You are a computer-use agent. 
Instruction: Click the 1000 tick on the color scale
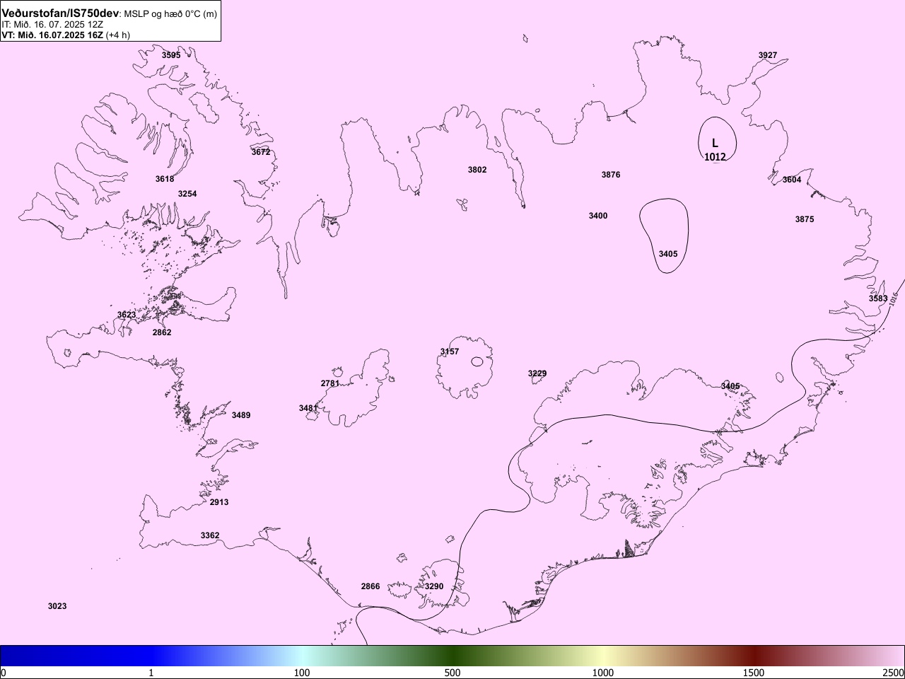(602, 673)
